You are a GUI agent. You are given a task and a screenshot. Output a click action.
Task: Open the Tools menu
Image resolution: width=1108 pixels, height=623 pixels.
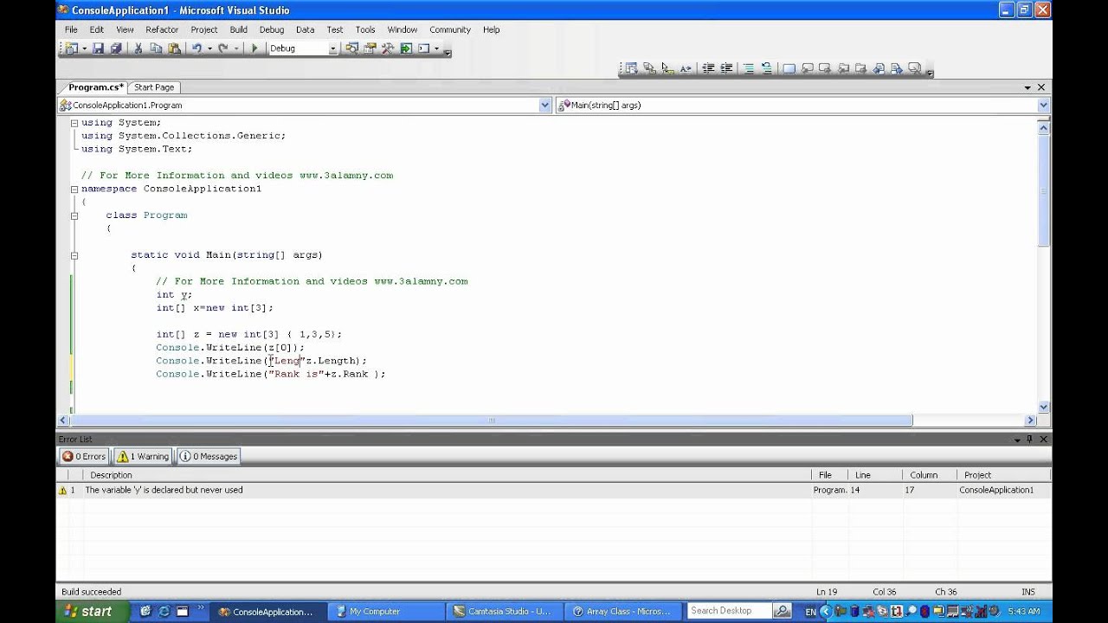365,29
